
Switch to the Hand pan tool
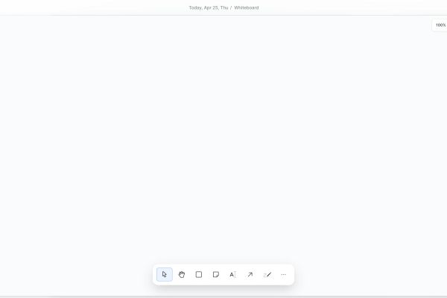[182, 274]
